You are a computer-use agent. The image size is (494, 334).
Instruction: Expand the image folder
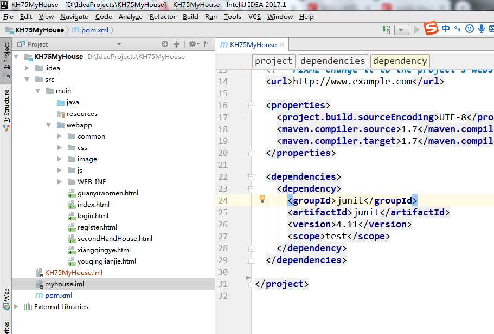coord(59,159)
